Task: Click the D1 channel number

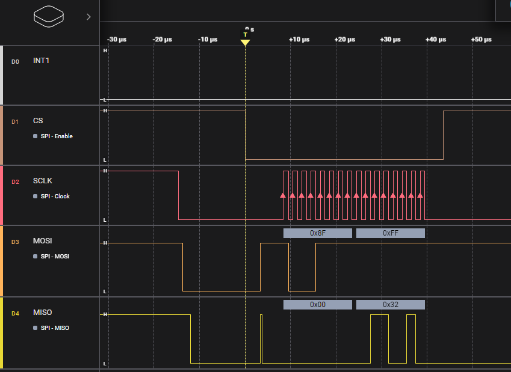Action: click(15, 122)
